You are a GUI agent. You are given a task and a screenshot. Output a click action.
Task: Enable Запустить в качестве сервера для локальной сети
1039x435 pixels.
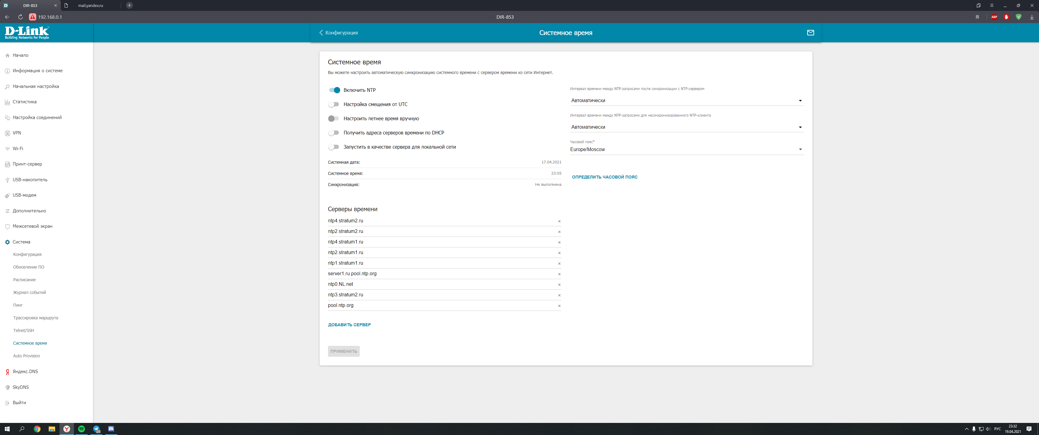(333, 147)
